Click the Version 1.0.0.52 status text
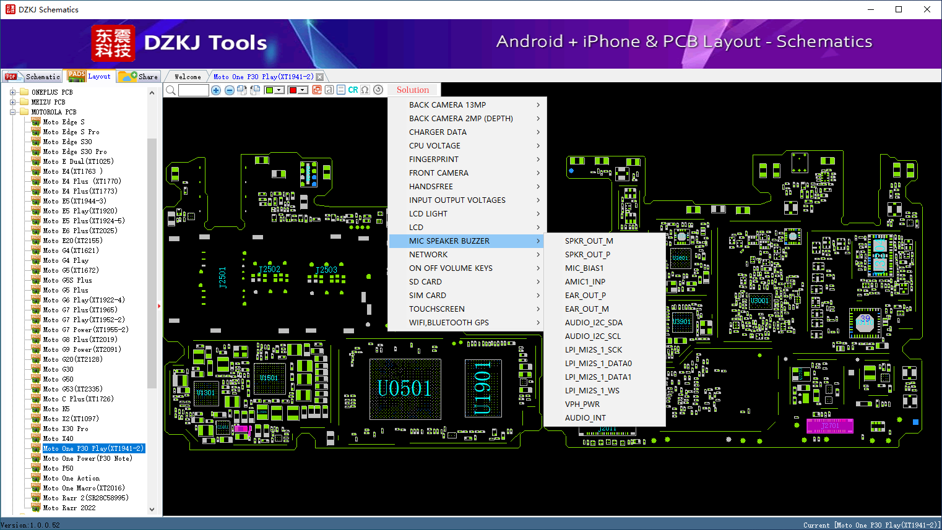 click(x=30, y=525)
